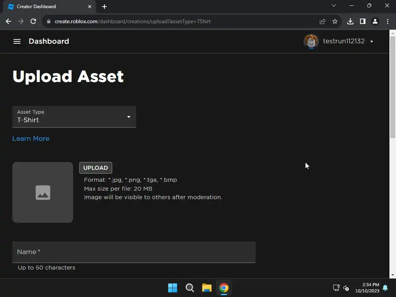396x297 pixels.
Task: Click the 'Format: *.jpg, *.png, *.tga, *.bmp' text
Action: click(x=131, y=180)
